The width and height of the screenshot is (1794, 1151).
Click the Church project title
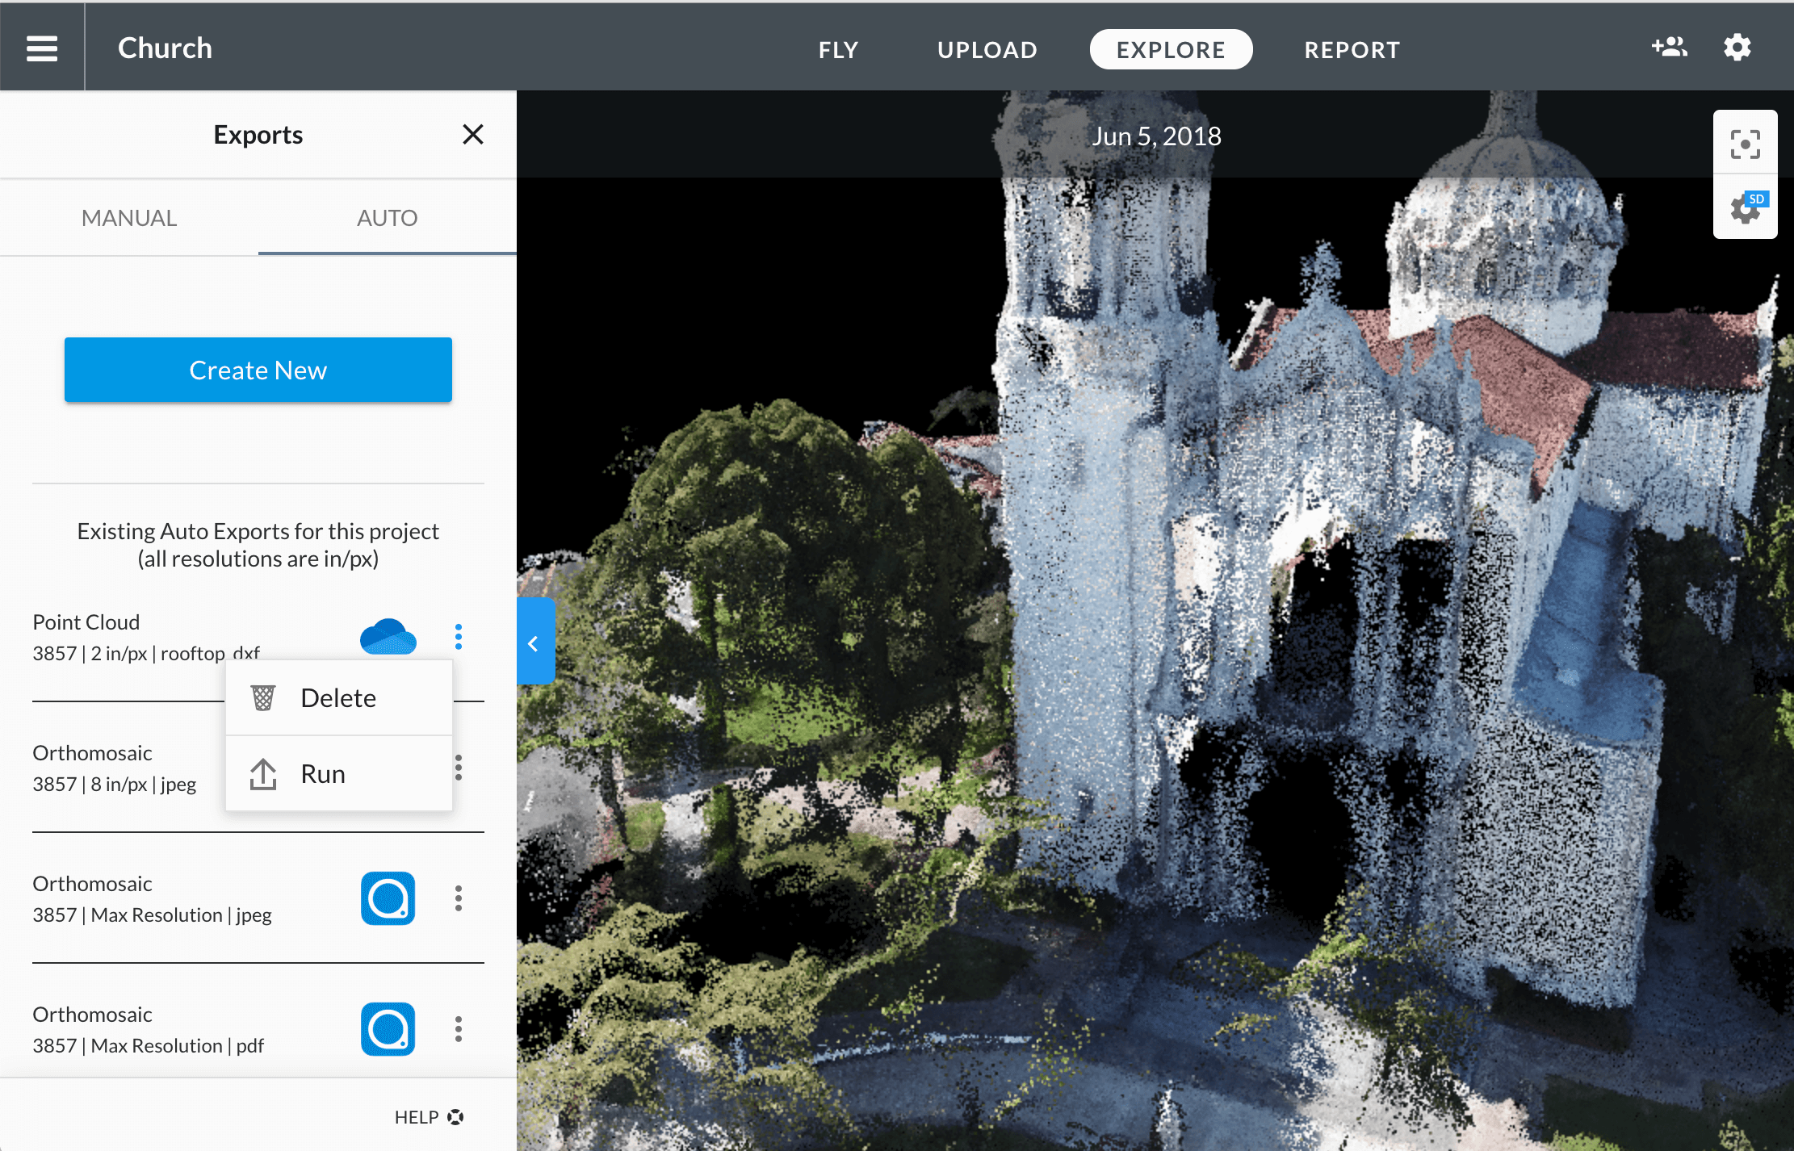coord(165,48)
